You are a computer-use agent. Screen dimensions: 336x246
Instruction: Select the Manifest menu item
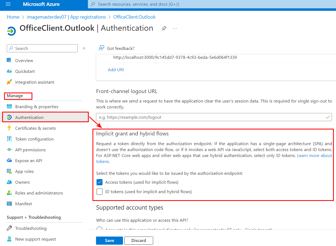point(23,204)
